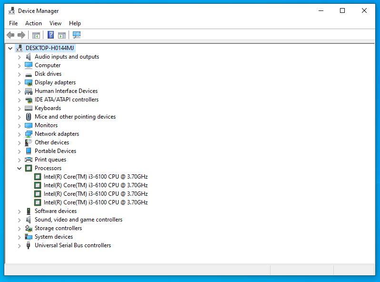Collapse the Processors category arrow

20,168
